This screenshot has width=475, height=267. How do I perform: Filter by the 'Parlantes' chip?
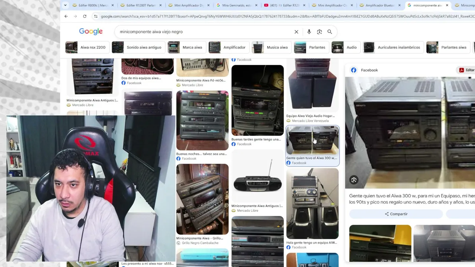pos(311,47)
